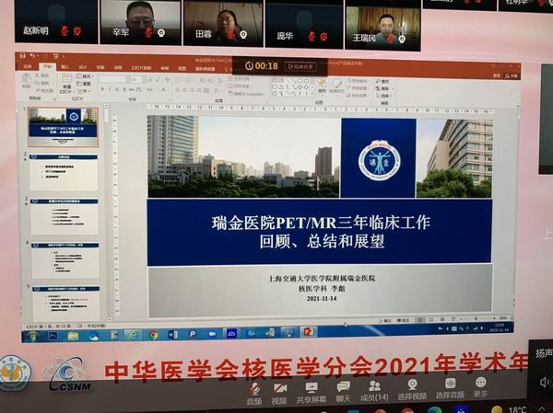
Task: Select slide 2 thumbnail in the slide panel
Action: tap(64, 172)
